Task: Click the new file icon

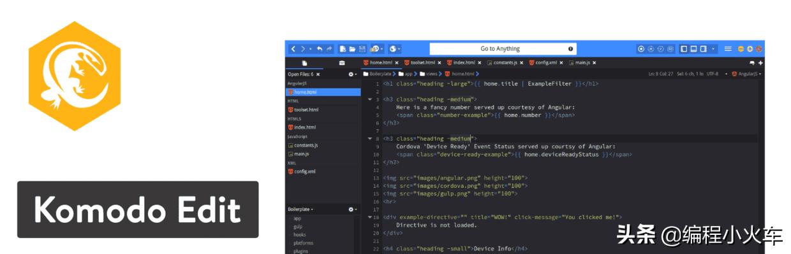Action: click(343, 48)
